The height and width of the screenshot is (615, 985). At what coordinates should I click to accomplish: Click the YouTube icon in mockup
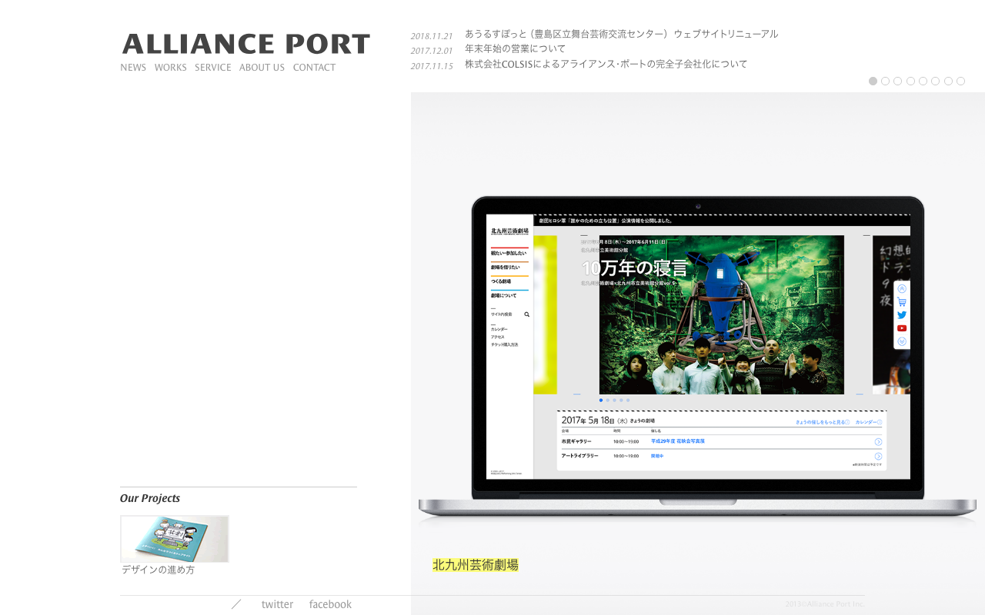click(x=902, y=328)
